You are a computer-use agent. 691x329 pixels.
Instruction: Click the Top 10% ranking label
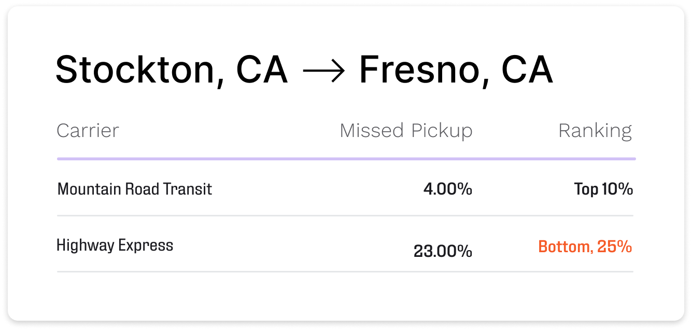coord(603,189)
